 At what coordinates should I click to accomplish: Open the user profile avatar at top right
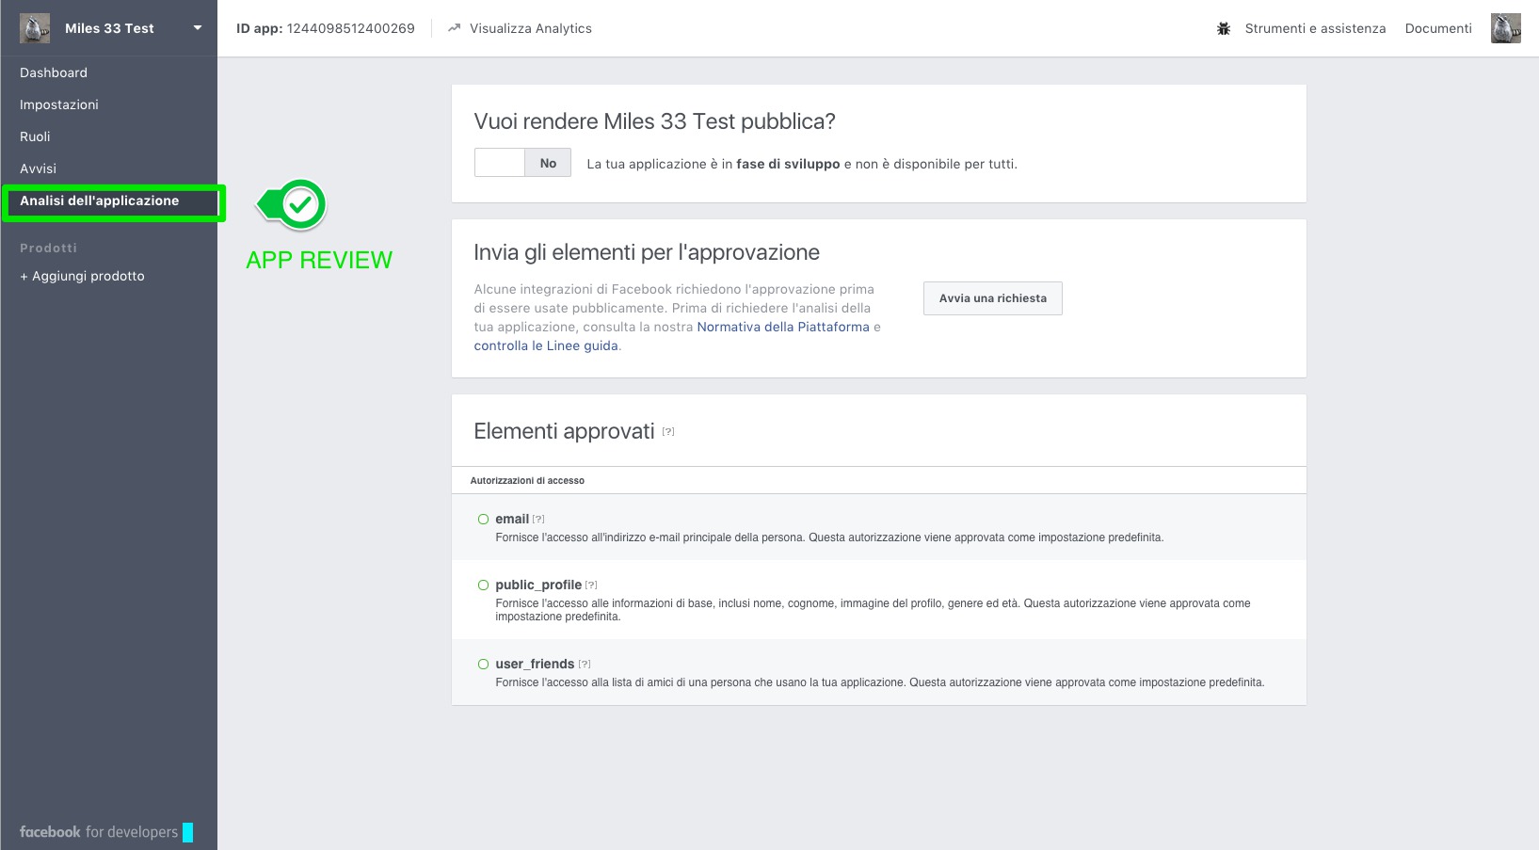[x=1505, y=28]
